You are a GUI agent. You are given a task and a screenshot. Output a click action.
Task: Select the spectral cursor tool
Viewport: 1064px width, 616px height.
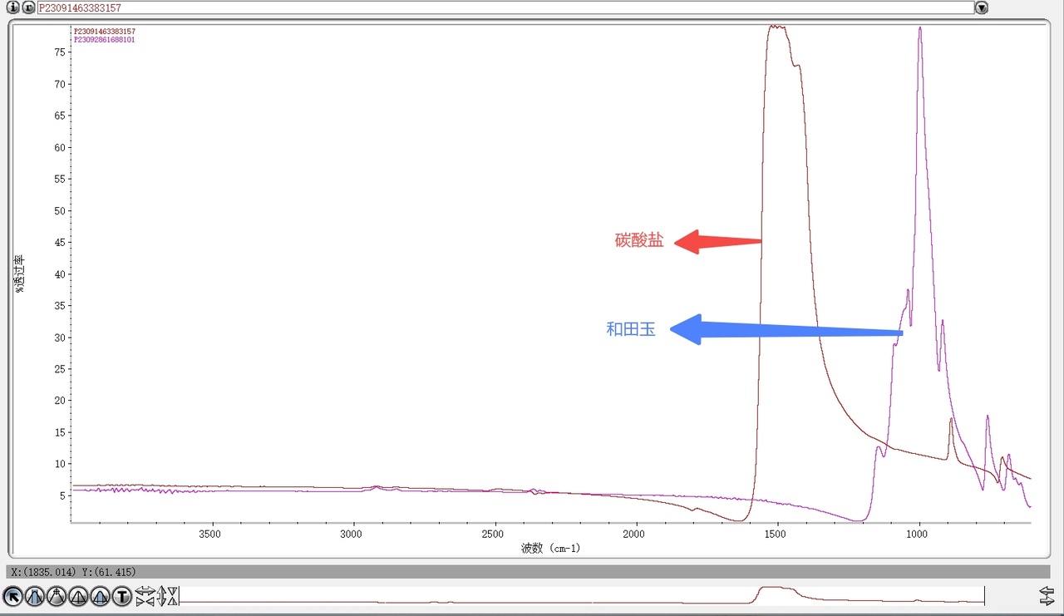click(57, 596)
